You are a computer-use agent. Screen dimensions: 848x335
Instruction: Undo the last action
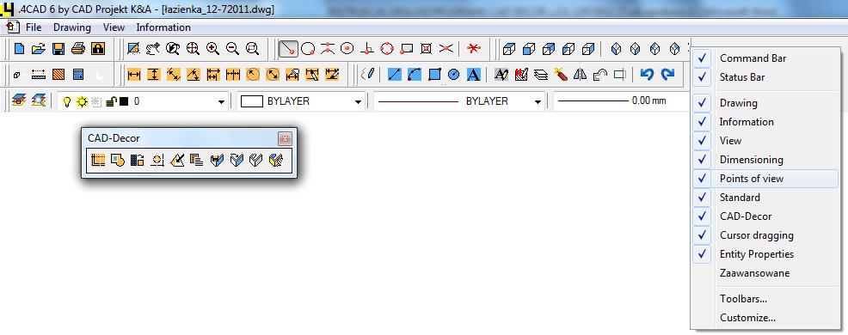coord(647,75)
